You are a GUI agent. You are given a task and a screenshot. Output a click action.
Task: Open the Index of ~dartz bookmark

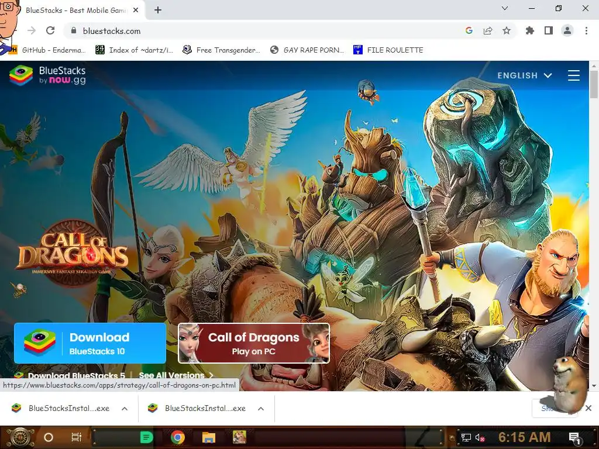(135, 50)
